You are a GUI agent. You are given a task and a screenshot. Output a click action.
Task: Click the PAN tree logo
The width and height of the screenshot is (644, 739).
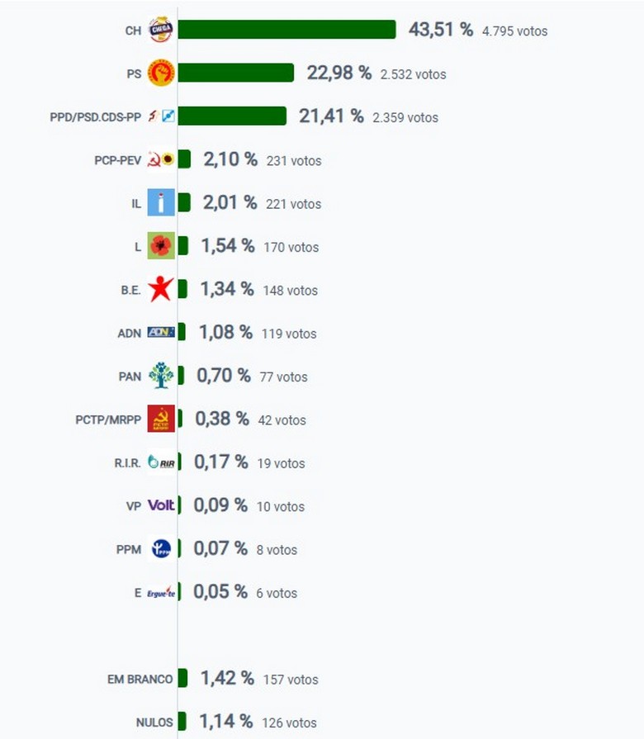pos(160,376)
